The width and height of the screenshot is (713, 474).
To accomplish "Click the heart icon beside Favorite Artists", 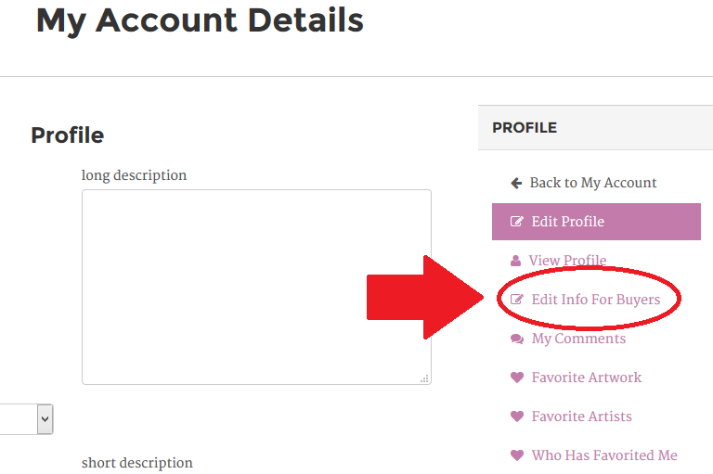I will (x=517, y=416).
